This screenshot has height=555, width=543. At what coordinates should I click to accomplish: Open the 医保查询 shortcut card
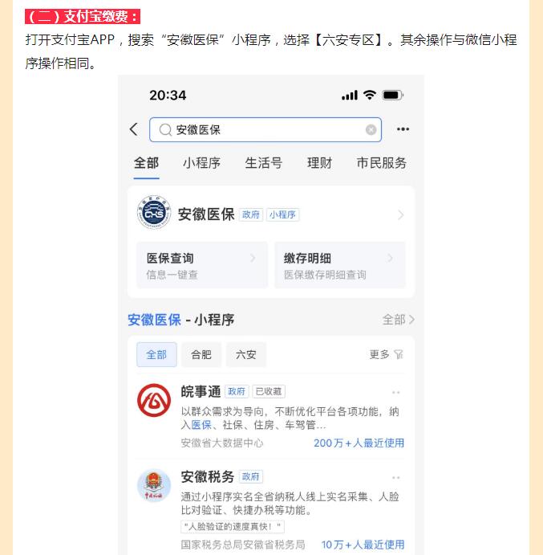202,265
